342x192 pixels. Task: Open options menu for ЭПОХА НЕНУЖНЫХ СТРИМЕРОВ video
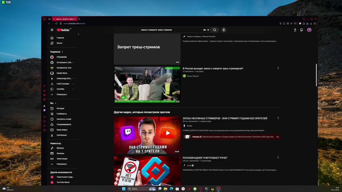pyautogui.click(x=278, y=118)
